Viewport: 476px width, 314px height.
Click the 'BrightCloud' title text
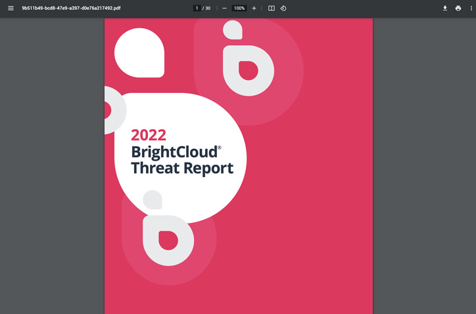174,151
